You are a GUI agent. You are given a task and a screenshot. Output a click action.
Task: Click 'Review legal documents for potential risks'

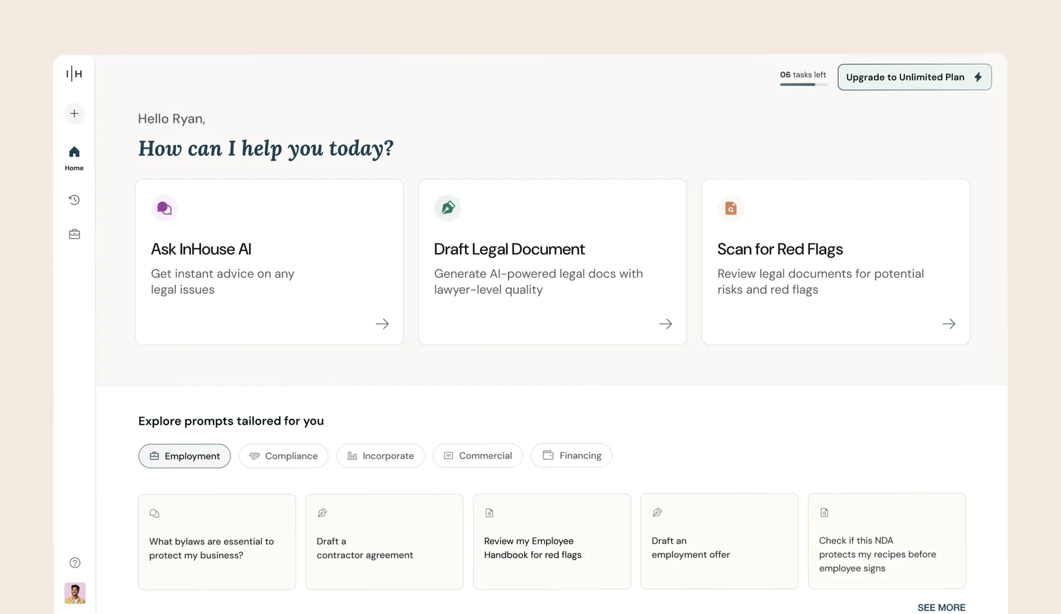tap(820, 282)
